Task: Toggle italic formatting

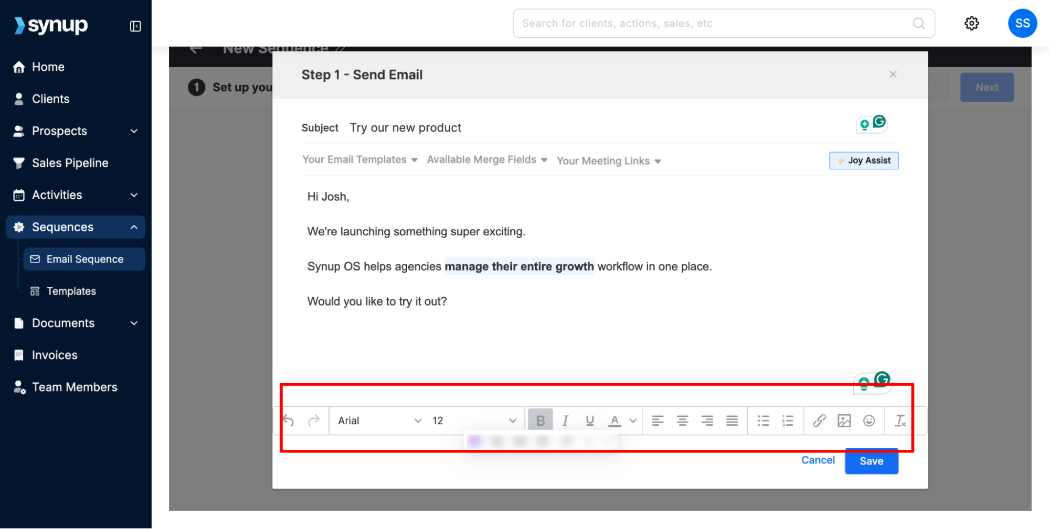Action: pos(565,420)
